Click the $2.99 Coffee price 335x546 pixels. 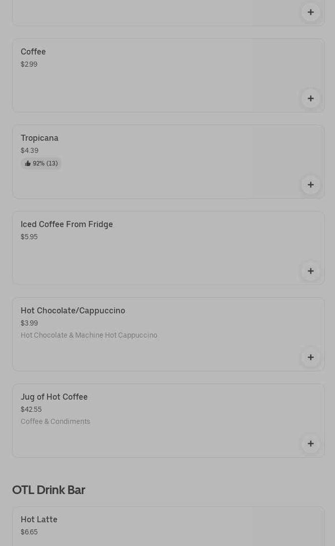point(29,64)
